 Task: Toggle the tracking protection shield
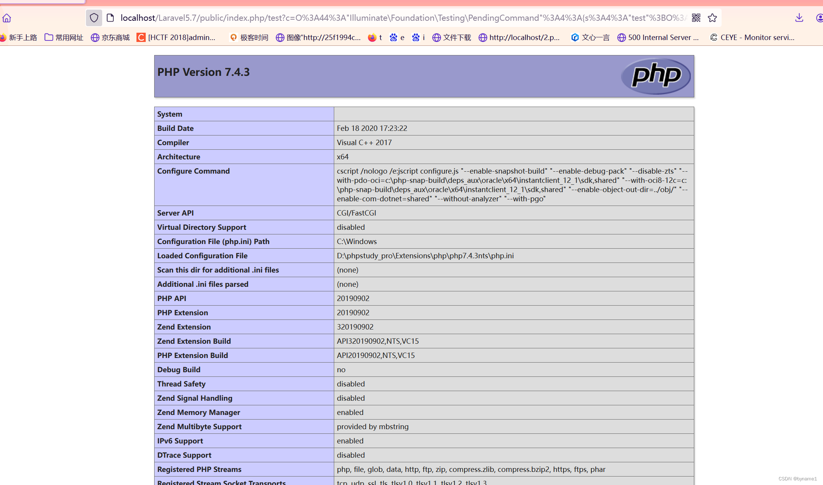click(94, 18)
